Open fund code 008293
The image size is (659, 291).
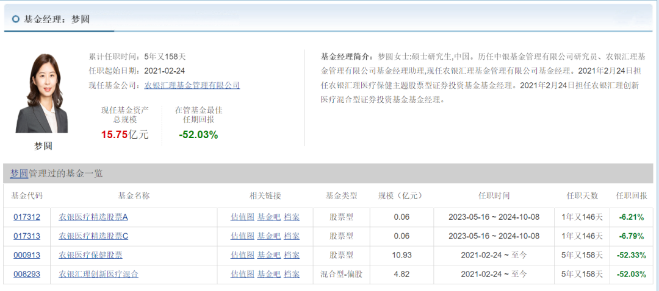coord(27,274)
